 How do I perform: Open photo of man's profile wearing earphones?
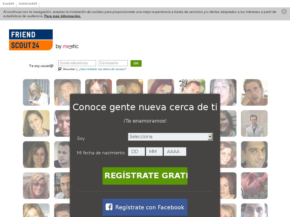[x=254, y=186]
